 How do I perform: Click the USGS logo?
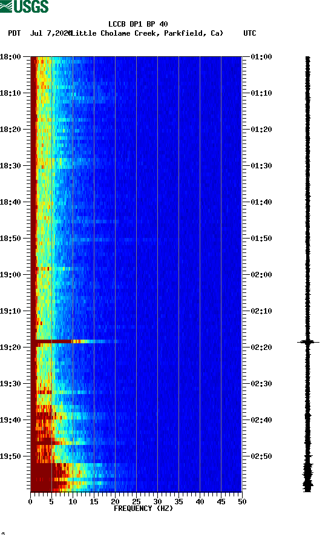coord(24,6)
